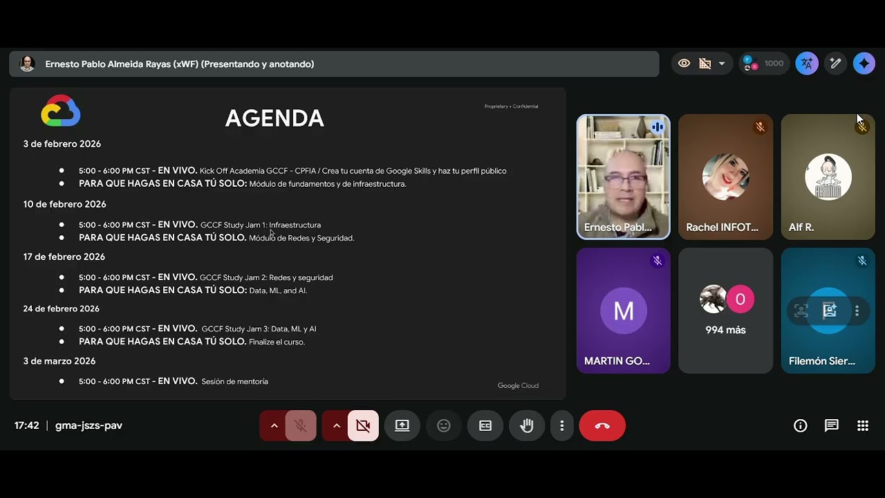Click '17 de febrero 2026' heading
Viewport: 885px width, 498px height.
[x=64, y=257]
